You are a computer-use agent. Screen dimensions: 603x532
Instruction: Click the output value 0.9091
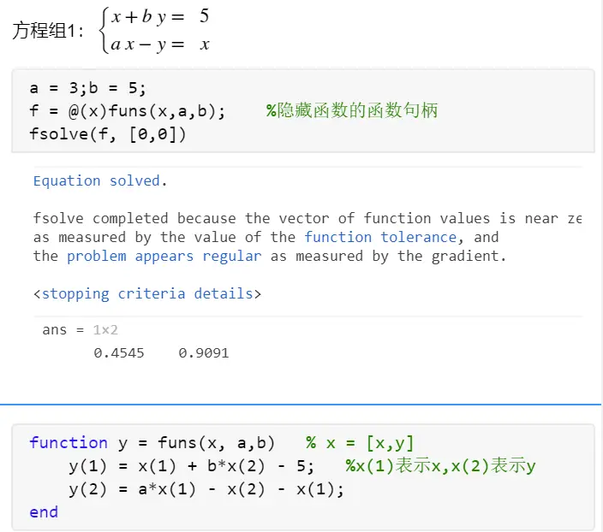click(x=204, y=352)
